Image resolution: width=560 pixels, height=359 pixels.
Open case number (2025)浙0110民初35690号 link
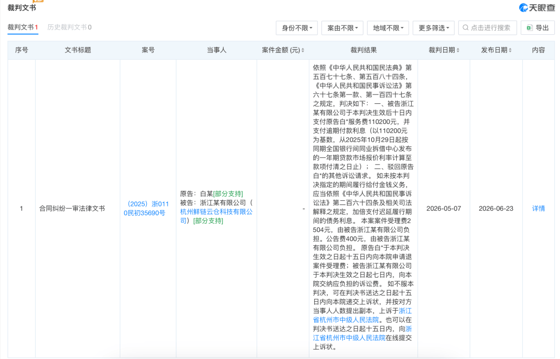(x=146, y=208)
